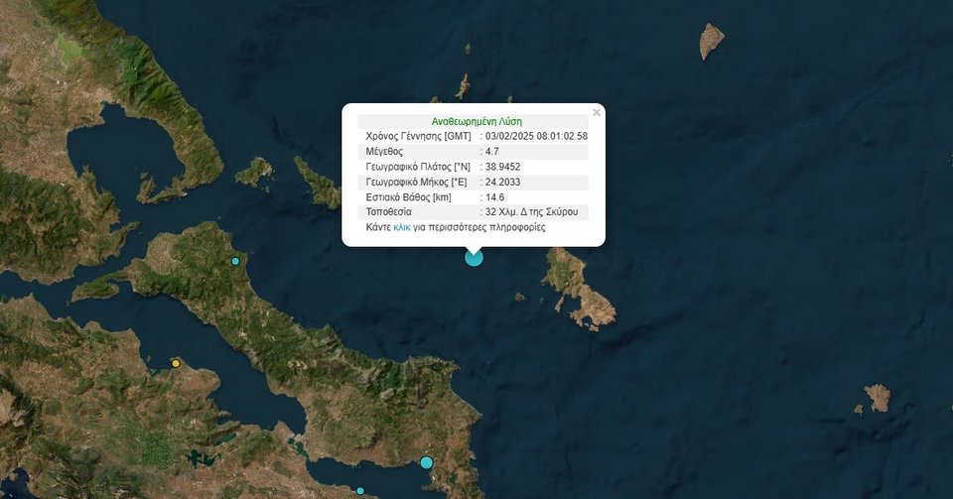Click the 'Γεωγραφικό Πλάτος [°N]' label
Image resolution: width=953 pixels, height=499 pixels.
[418, 167]
